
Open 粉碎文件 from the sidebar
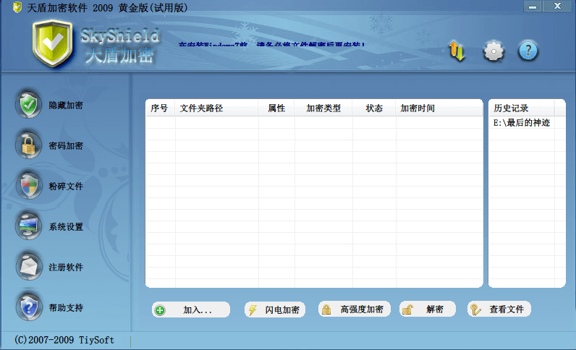tap(66, 186)
